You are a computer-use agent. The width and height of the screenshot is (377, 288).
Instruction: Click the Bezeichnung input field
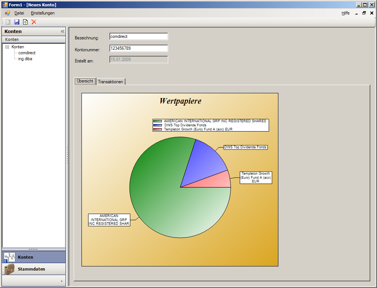pos(139,36)
